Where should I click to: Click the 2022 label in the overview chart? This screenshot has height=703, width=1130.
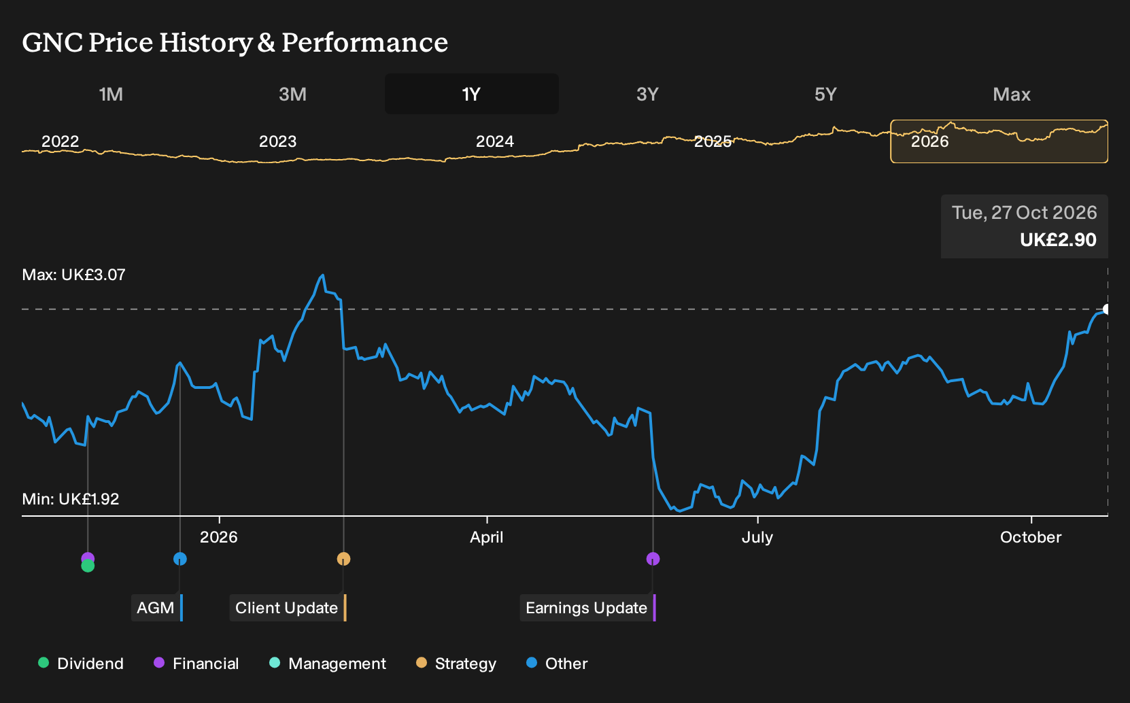pos(61,141)
